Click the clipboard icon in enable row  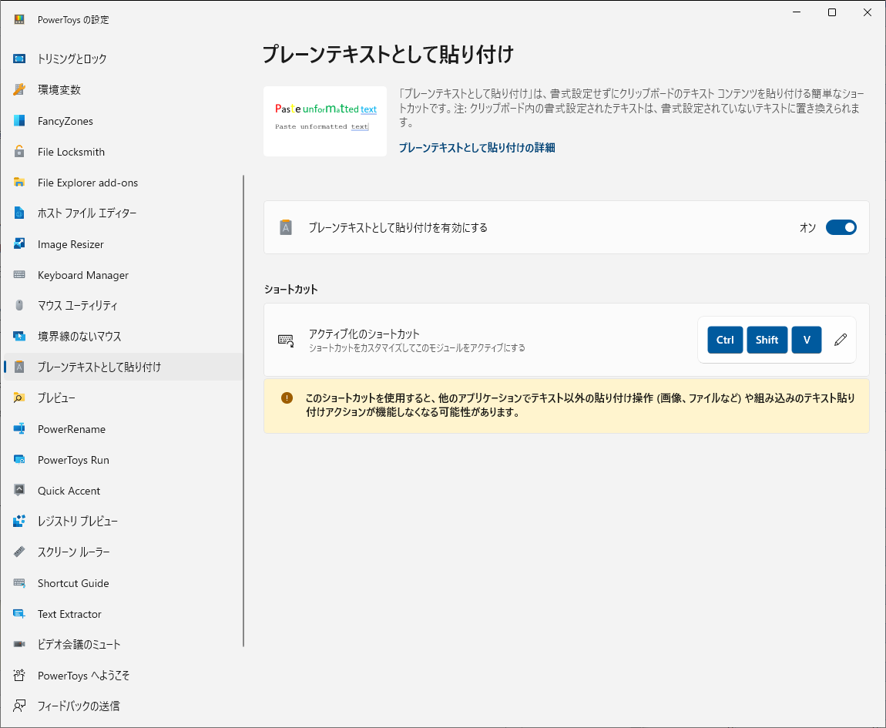[286, 227]
